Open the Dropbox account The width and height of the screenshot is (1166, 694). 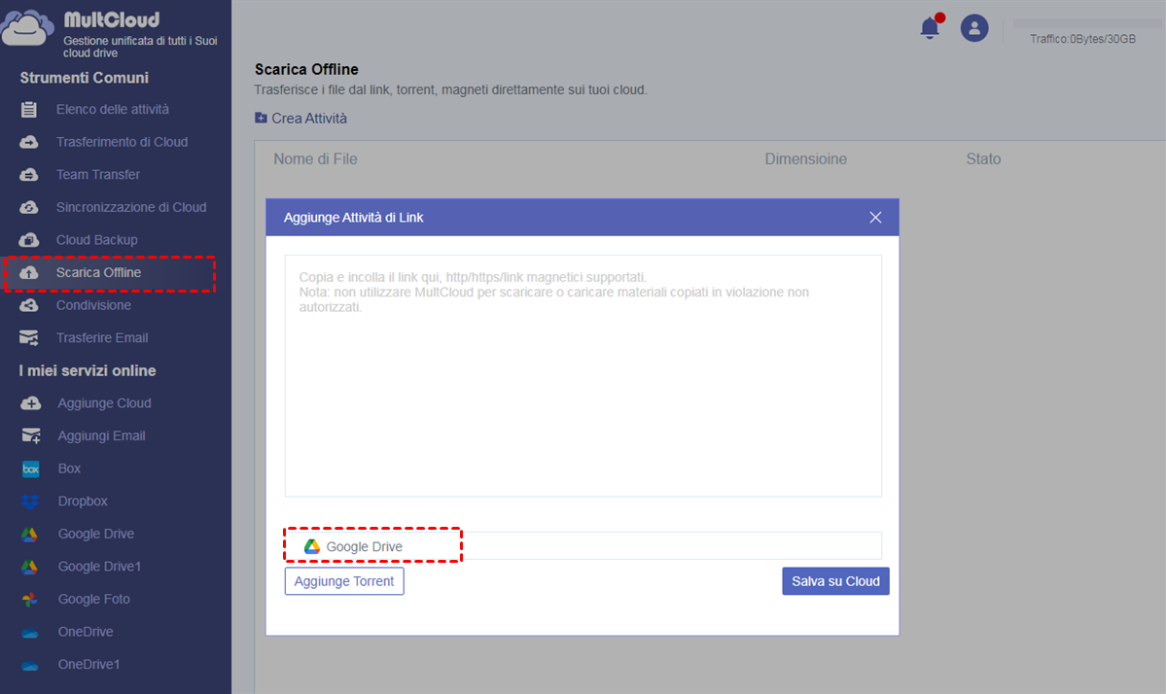(x=83, y=502)
